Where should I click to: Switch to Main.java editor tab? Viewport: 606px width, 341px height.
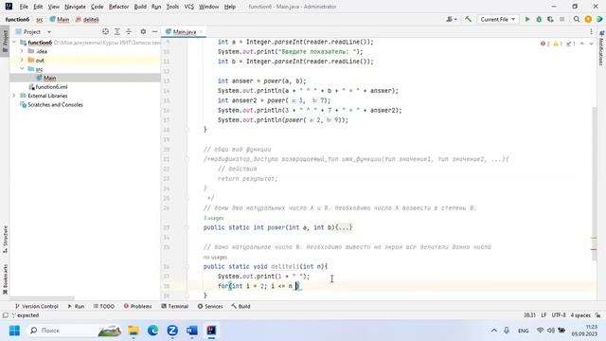(x=185, y=31)
